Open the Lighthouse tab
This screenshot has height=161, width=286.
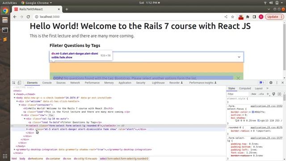pos(158,83)
